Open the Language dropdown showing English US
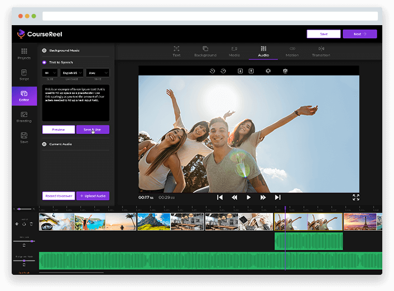Viewport: 394px width, 291px height. tap(72, 73)
